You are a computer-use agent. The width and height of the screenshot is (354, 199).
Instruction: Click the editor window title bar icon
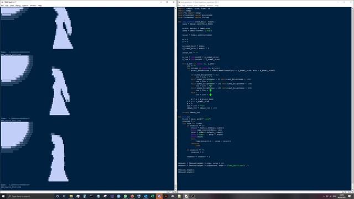pyautogui.click(x=179, y=2)
